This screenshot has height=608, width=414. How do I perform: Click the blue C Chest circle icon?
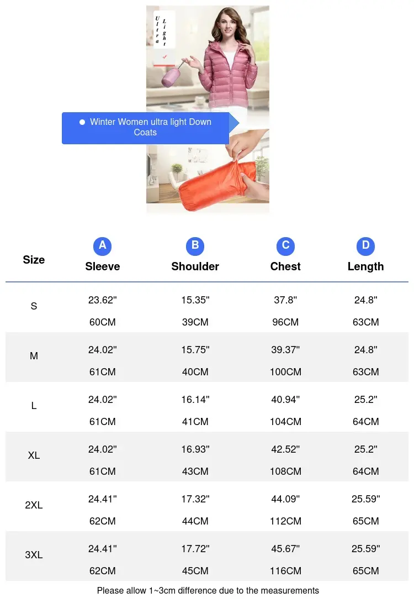[x=285, y=246]
